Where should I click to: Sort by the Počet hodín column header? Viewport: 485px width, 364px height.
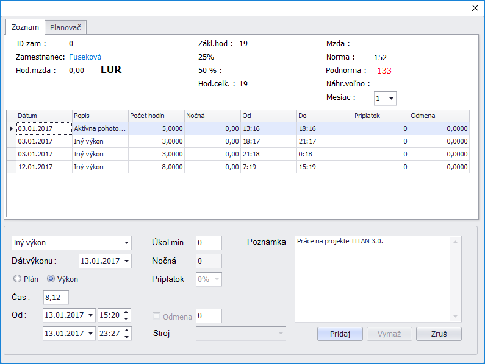[x=156, y=116]
